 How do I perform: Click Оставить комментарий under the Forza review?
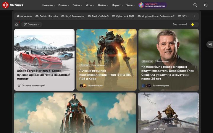[x=33, y=85]
